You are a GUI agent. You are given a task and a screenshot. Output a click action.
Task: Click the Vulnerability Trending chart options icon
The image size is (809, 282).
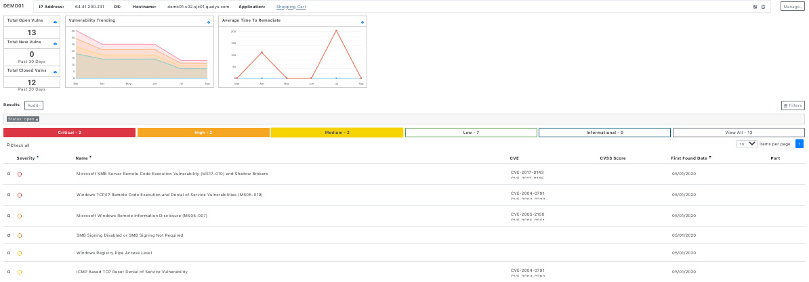point(209,22)
